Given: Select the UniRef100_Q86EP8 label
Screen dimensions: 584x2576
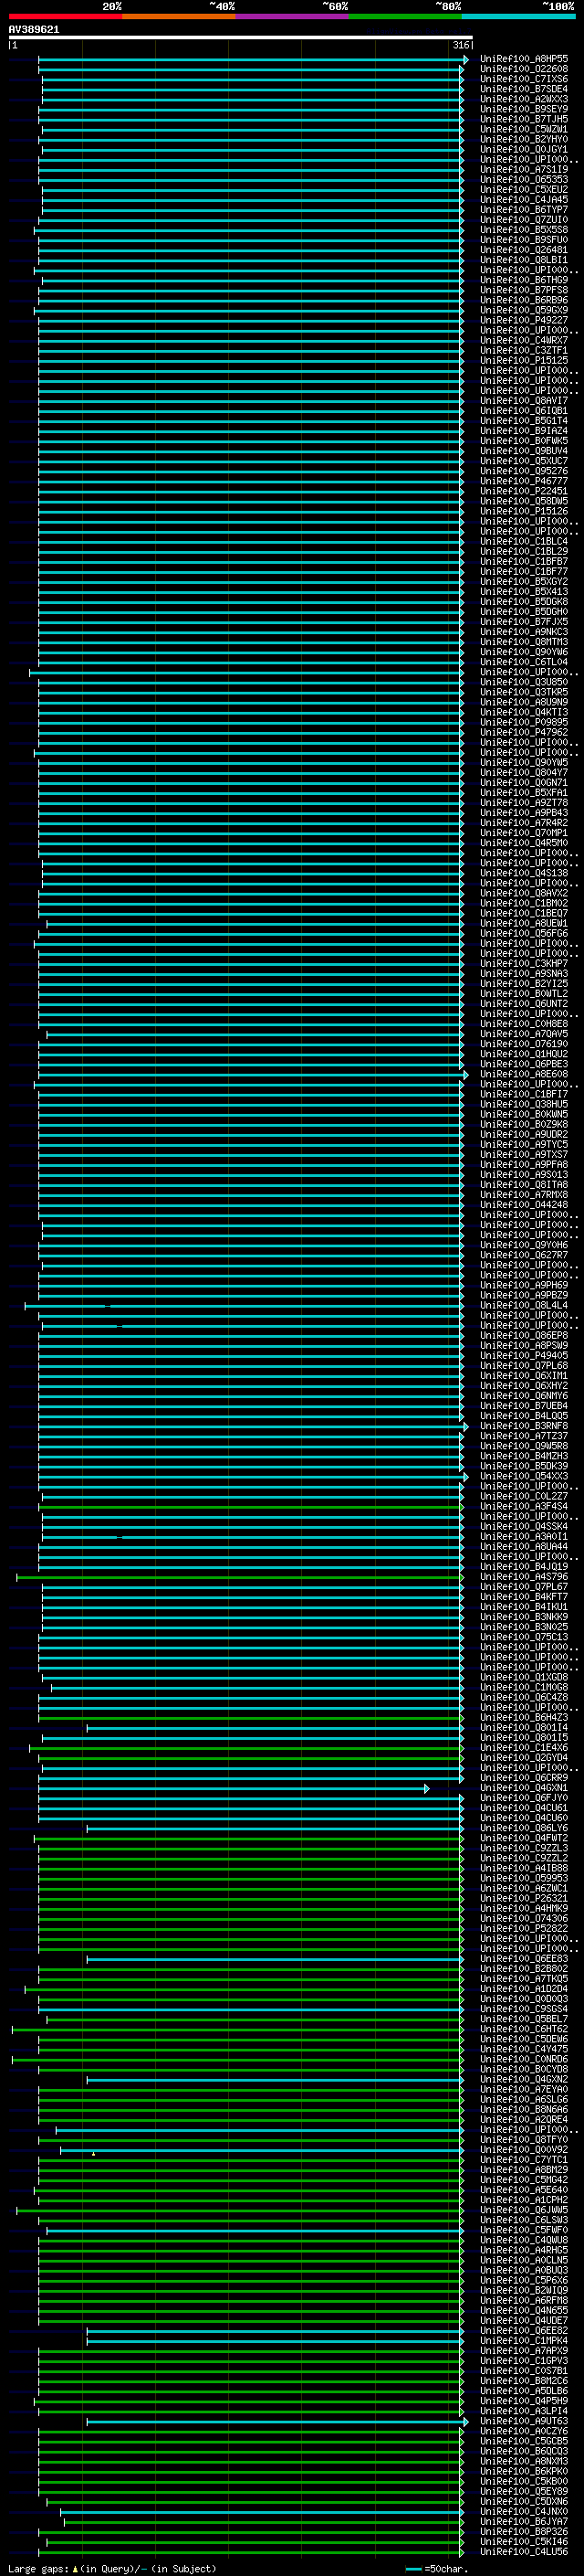Looking at the screenshot, I should point(524,1336).
